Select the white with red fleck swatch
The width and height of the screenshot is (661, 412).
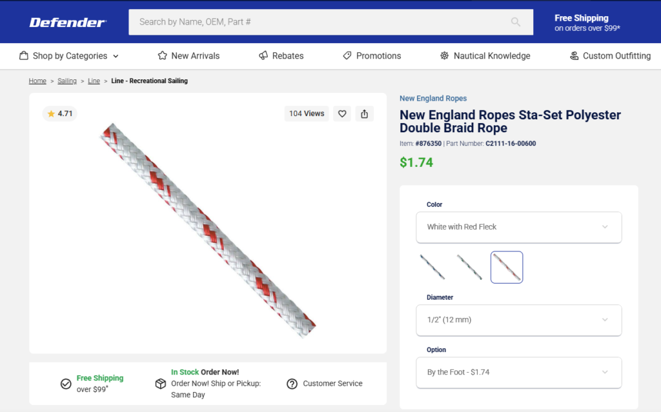(506, 267)
